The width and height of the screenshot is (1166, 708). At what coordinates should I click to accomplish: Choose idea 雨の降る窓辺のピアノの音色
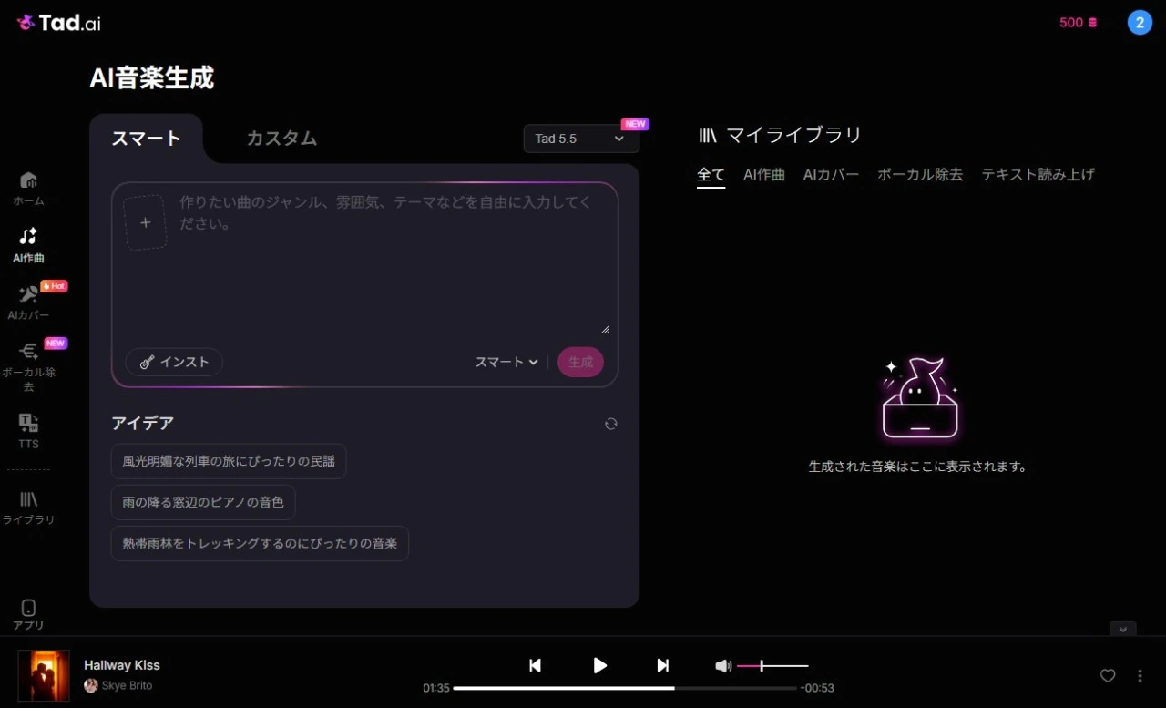coord(203,502)
